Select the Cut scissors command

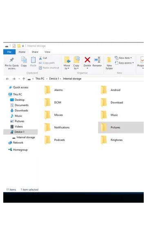[43, 58]
